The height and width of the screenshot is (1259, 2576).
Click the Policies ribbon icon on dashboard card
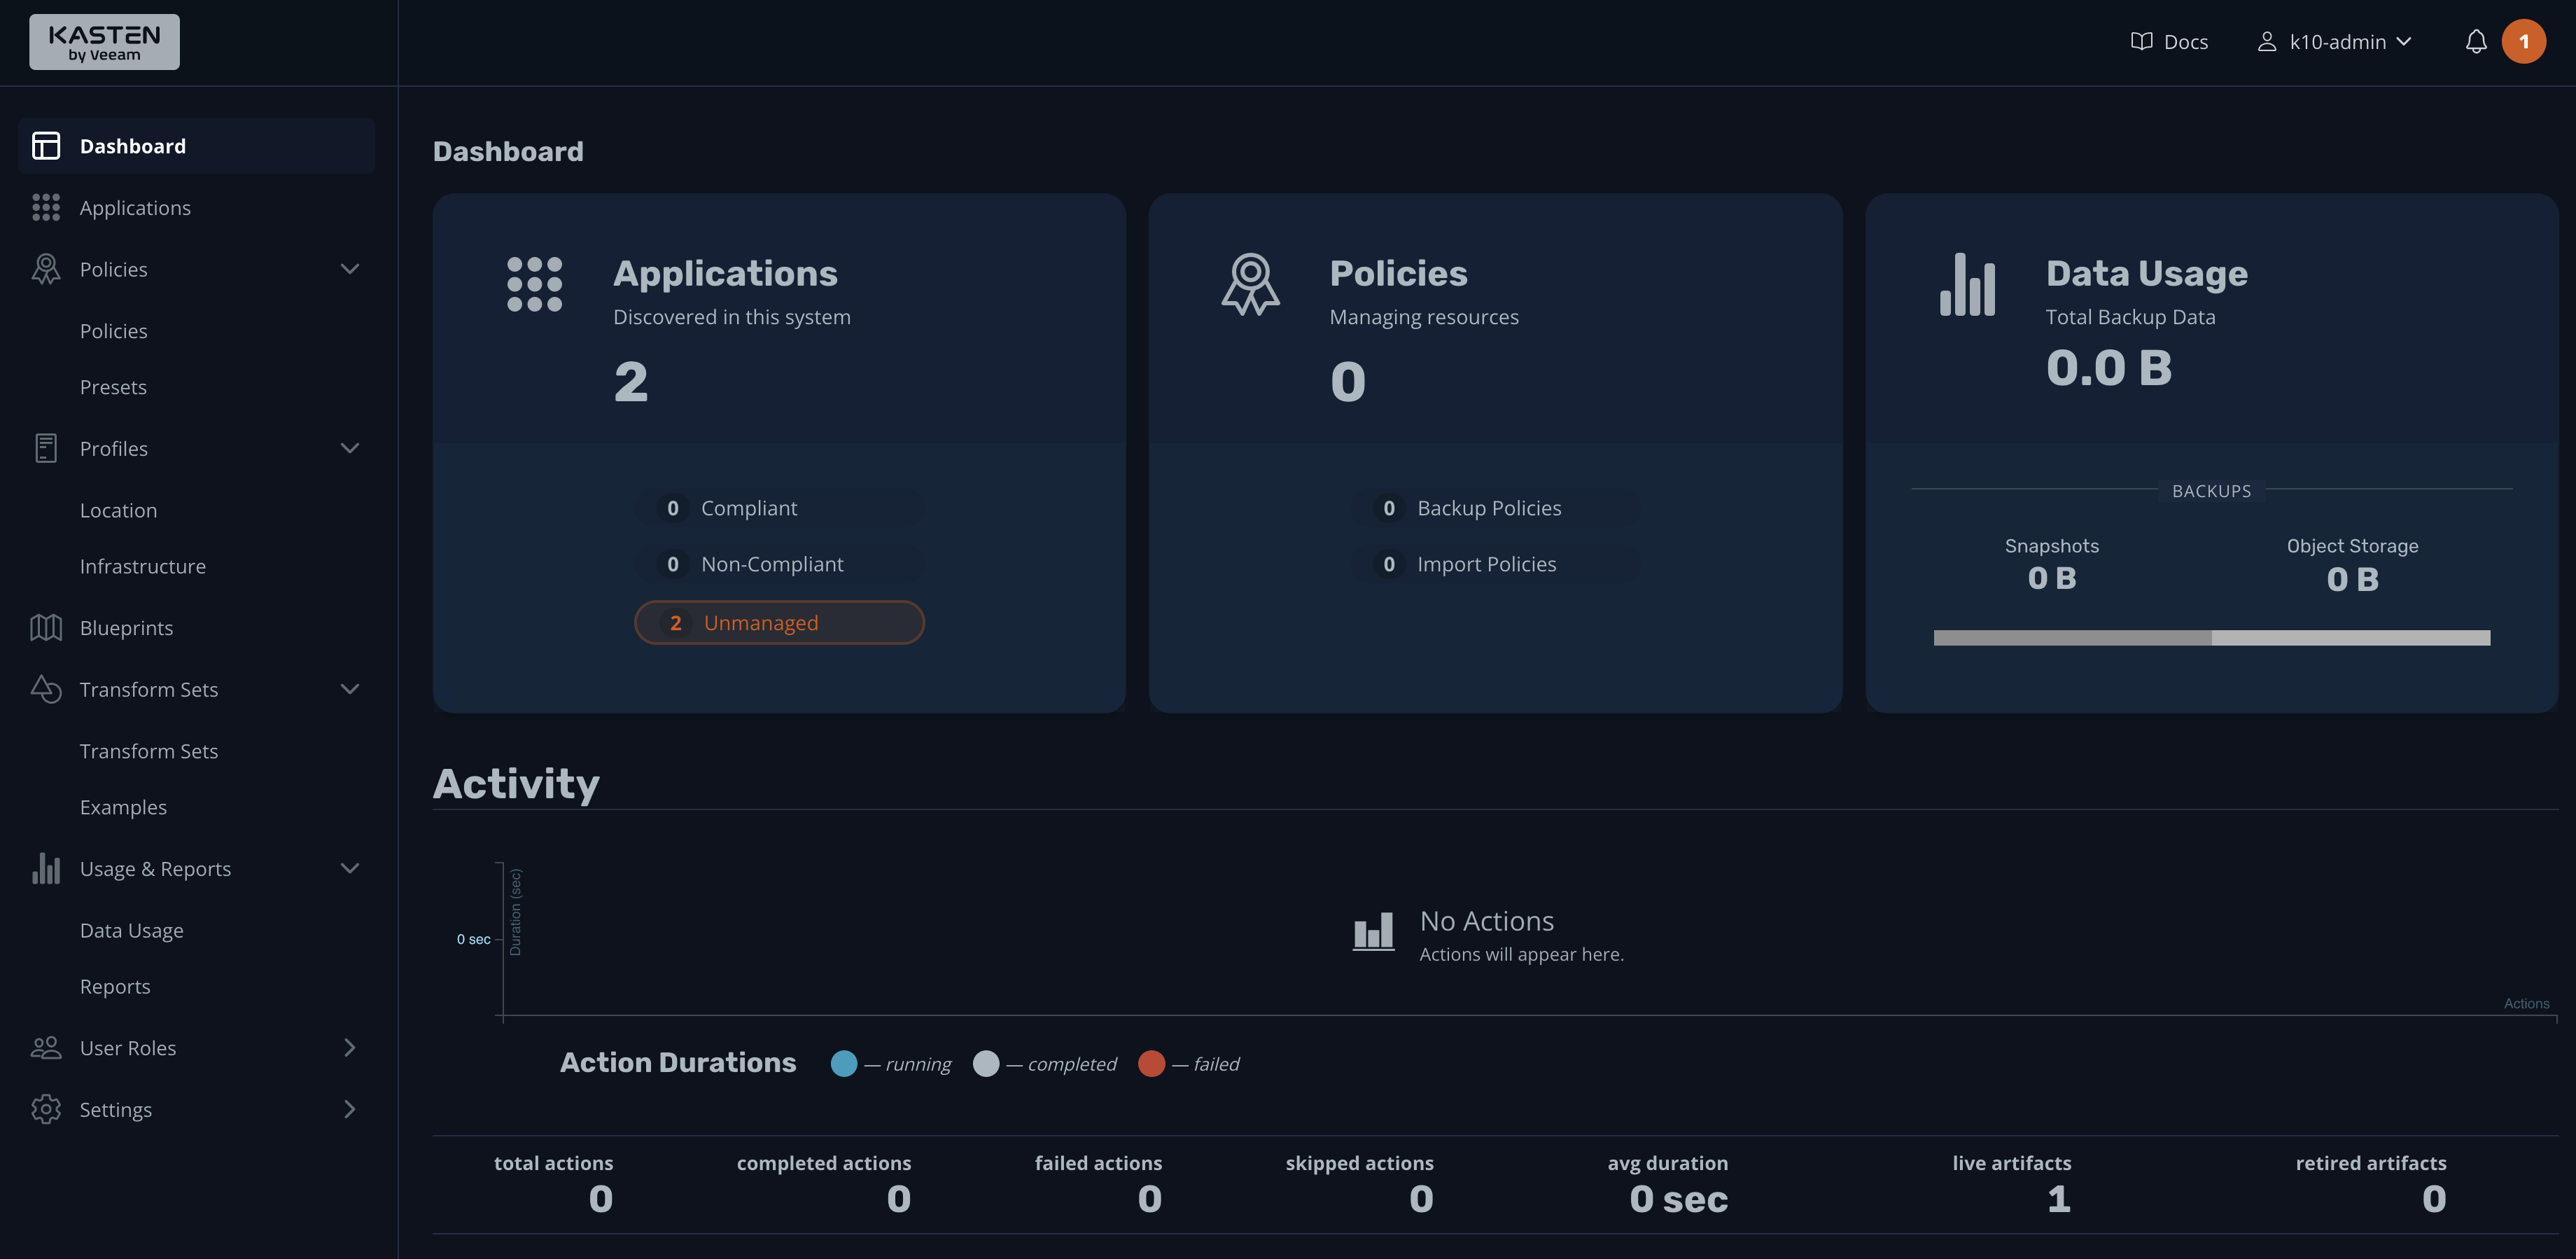pos(1252,284)
